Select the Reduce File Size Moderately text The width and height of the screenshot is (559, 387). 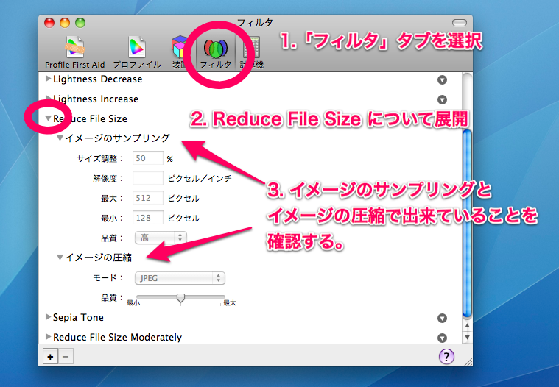point(117,337)
